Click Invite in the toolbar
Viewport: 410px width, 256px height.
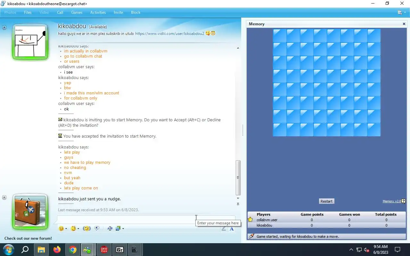pos(119,12)
